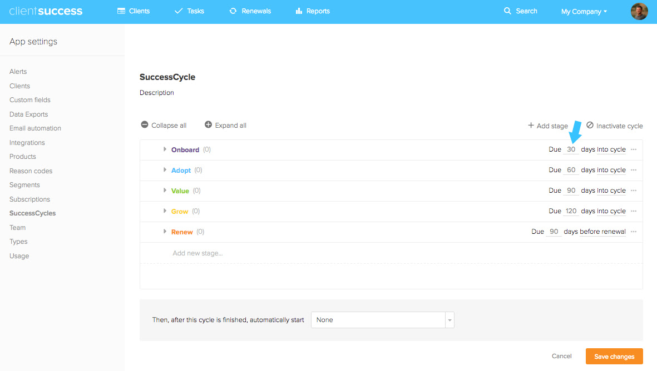Open Custom fields in sidebar
The image size is (657, 371).
29,100
